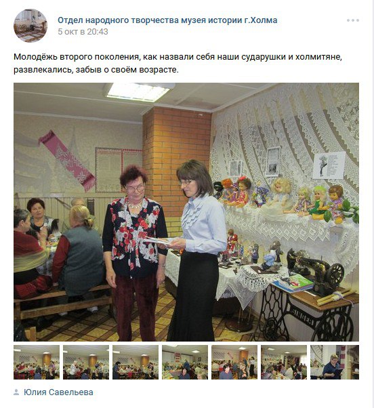This screenshot has height=408, width=374.
Task: Click the woman in the blue ruffled shirt
Action: 197,250
